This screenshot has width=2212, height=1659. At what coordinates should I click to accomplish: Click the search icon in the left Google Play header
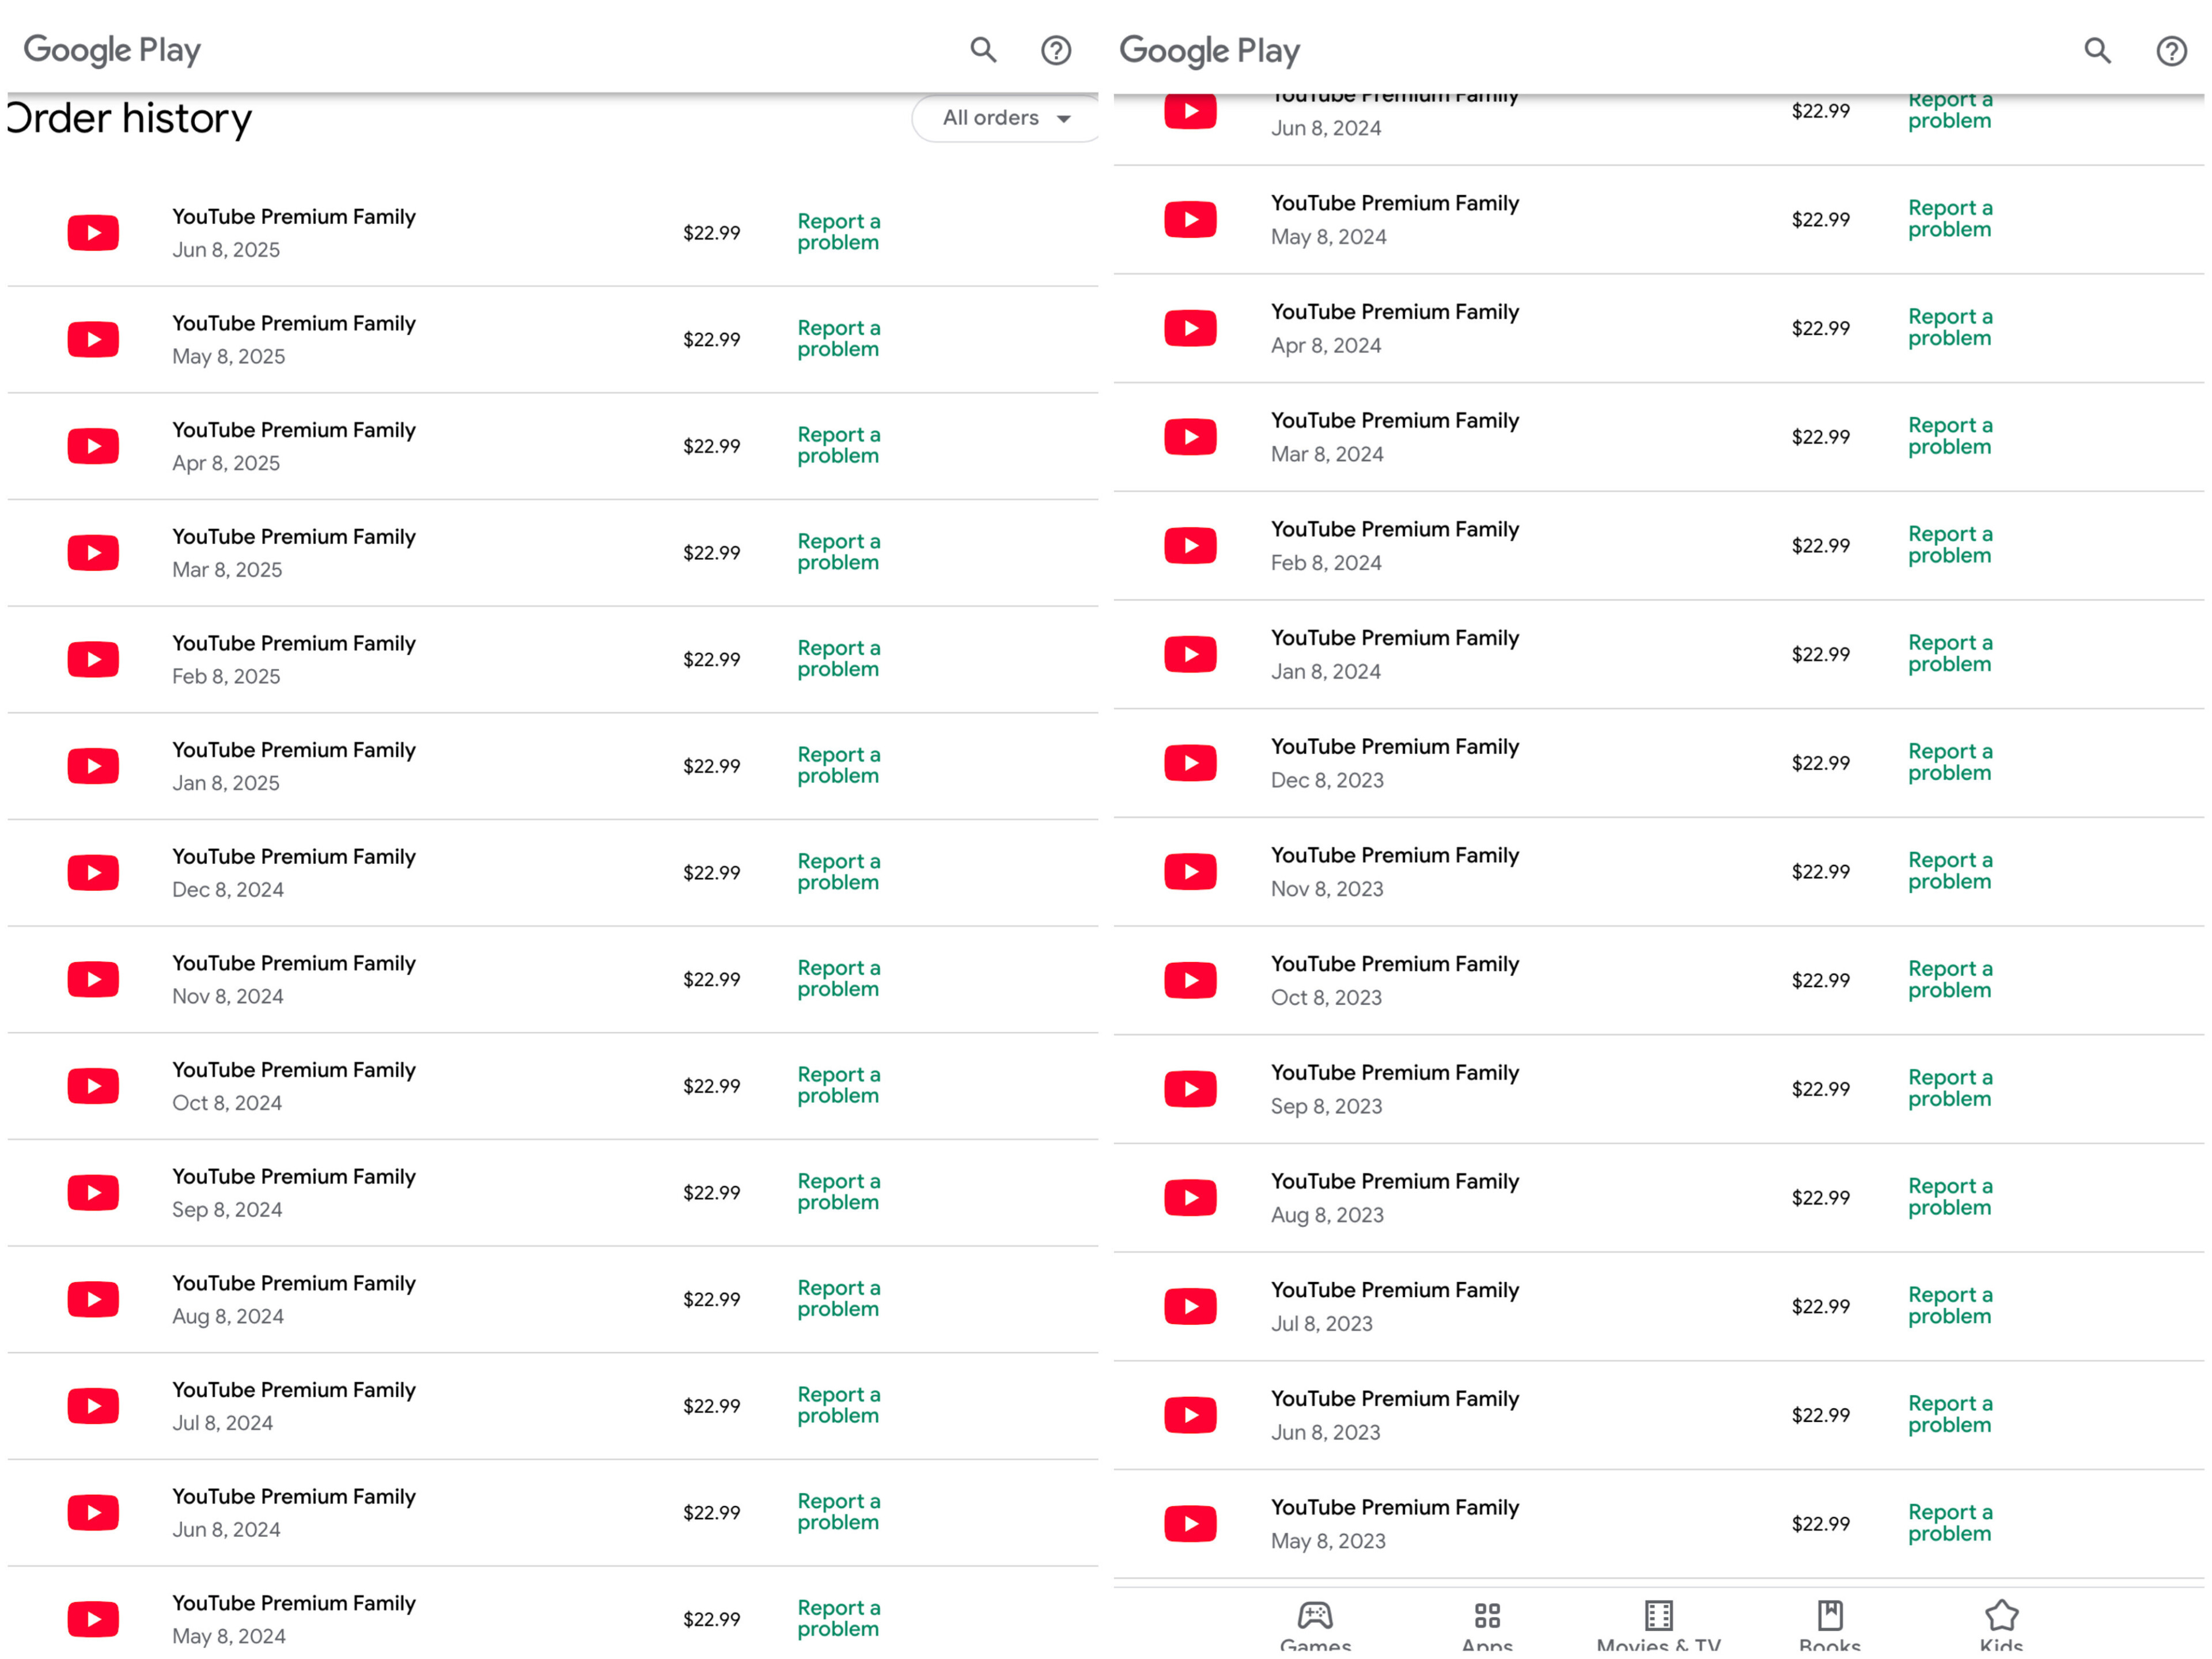[983, 50]
